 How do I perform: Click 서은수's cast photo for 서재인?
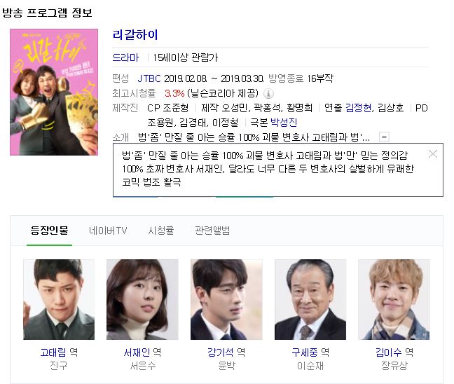point(142,299)
